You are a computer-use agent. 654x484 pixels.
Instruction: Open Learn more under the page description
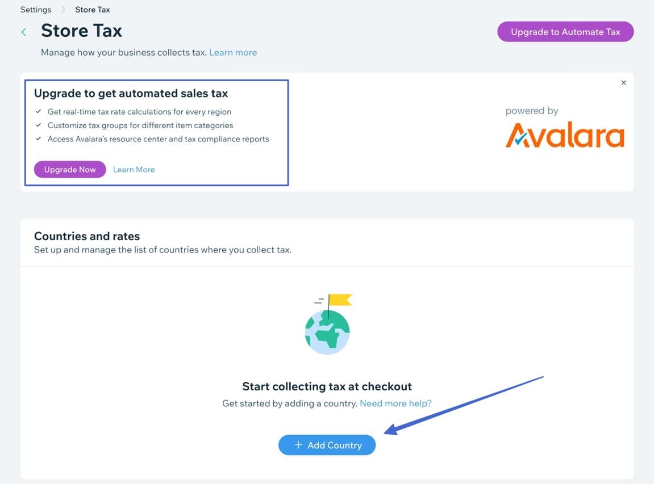233,52
